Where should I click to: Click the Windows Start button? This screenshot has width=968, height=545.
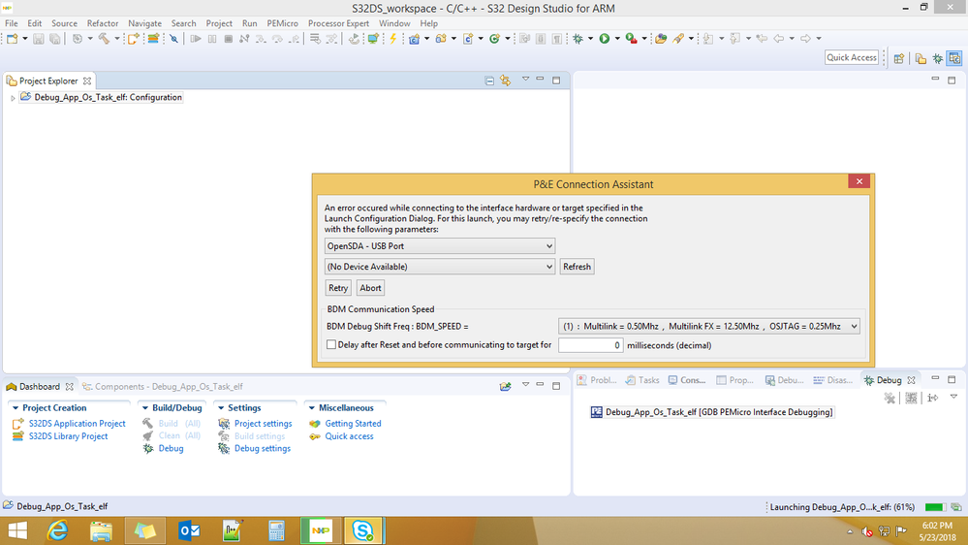(17, 530)
